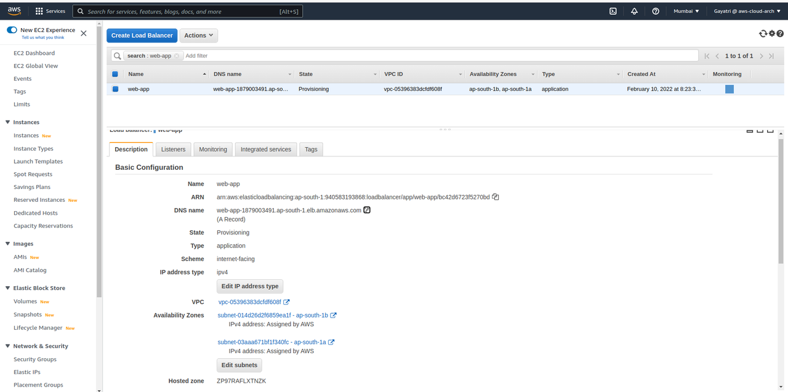Close the New EC2 Experience banner
788x392 pixels.
84,33
